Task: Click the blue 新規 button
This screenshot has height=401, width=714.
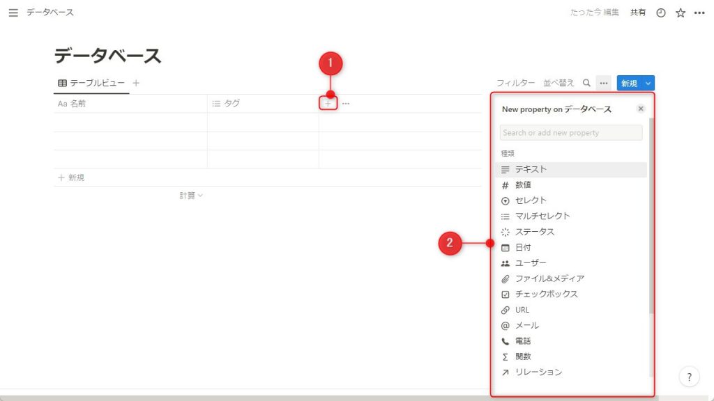Action: 629,84
